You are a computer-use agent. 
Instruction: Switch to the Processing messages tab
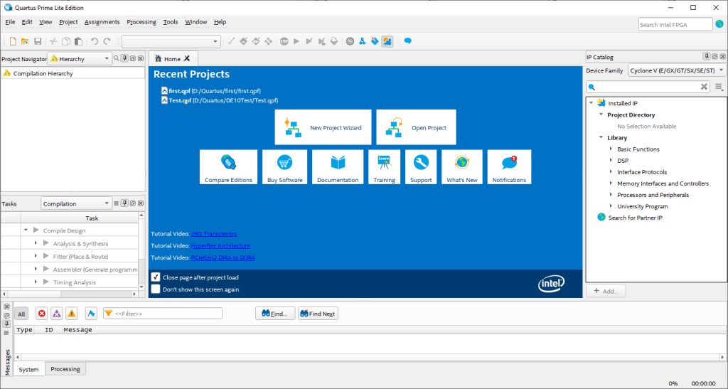[65, 369]
